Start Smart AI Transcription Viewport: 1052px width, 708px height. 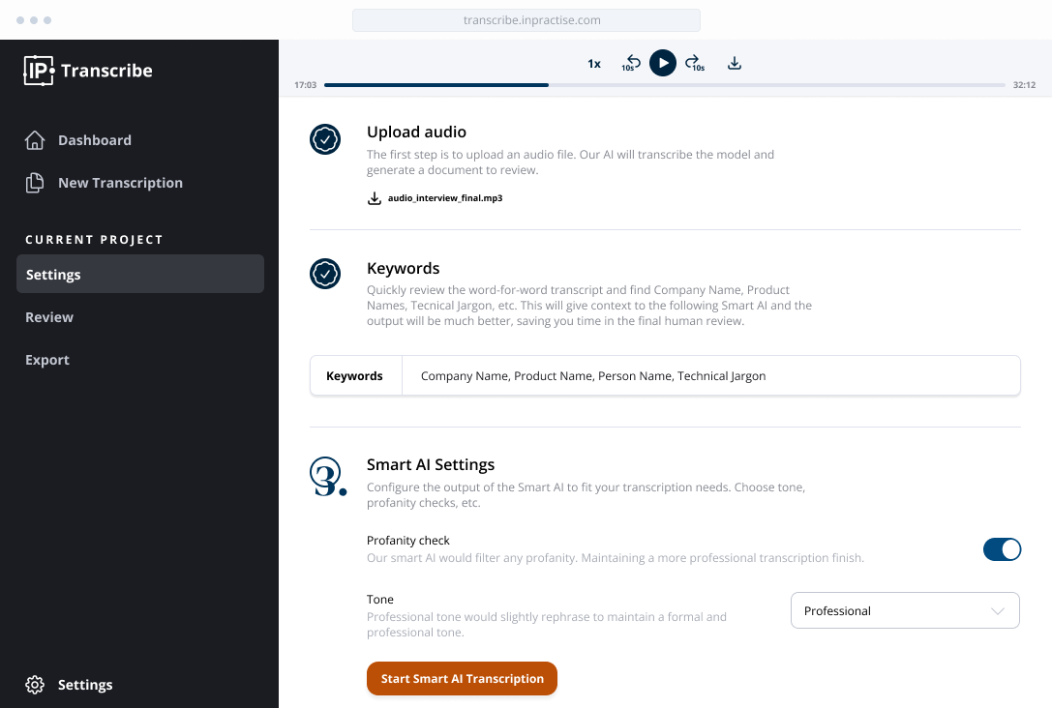tap(463, 679)
